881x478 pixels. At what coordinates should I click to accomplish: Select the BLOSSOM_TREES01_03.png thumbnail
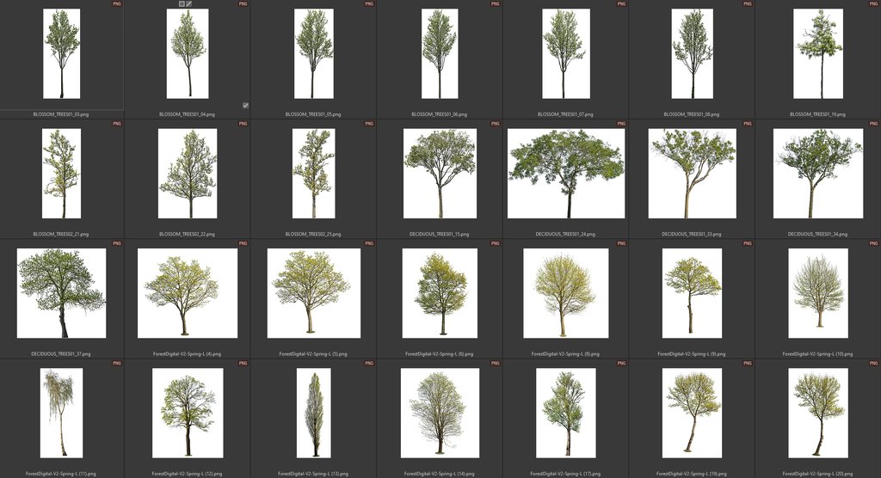click(61, 53)
